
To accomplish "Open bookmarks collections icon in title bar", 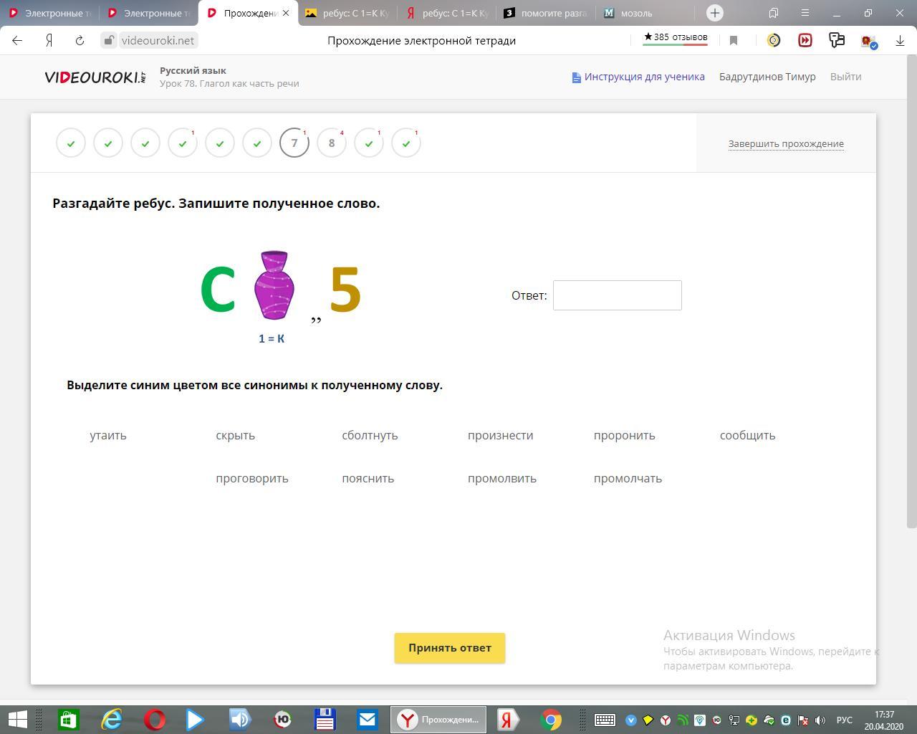I will (x=774, y=13).
